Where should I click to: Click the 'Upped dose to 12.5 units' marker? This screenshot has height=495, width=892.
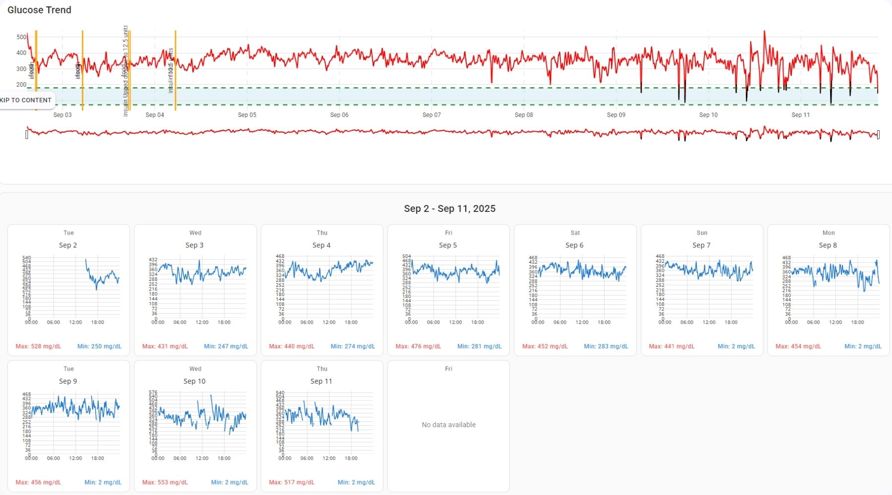click(129, 69)
